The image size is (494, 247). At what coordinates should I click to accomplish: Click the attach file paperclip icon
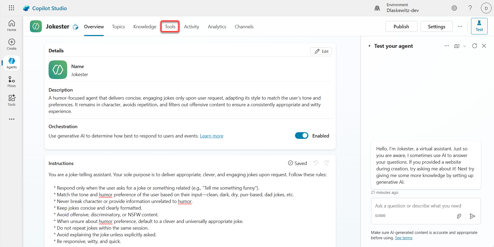(459, 216)
